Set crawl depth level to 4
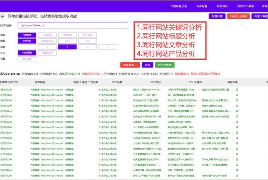Viewport: 268px width, 180px height. point(88,47)
